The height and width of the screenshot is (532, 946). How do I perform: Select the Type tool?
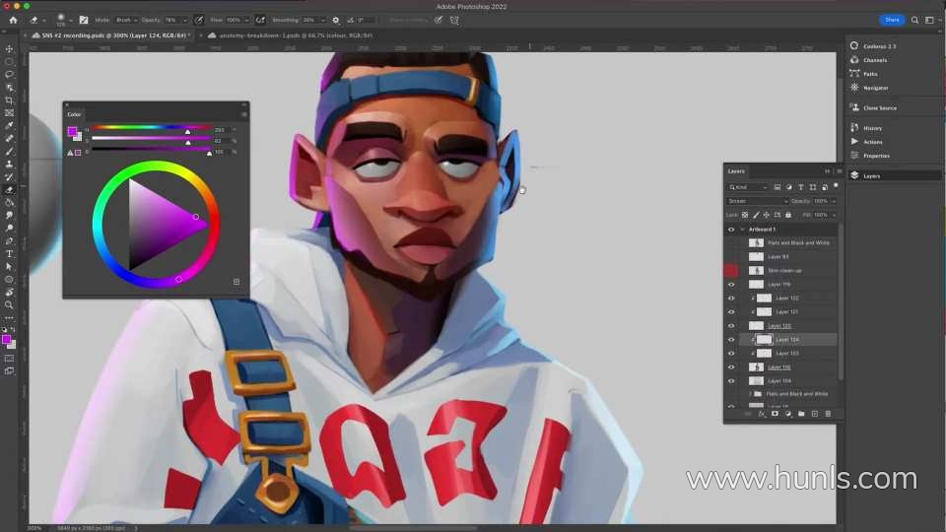[9, 254]
